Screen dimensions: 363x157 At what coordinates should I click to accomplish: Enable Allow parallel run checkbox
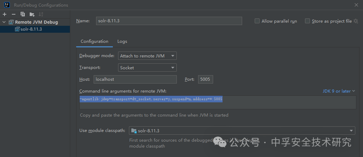click(257, 21)
